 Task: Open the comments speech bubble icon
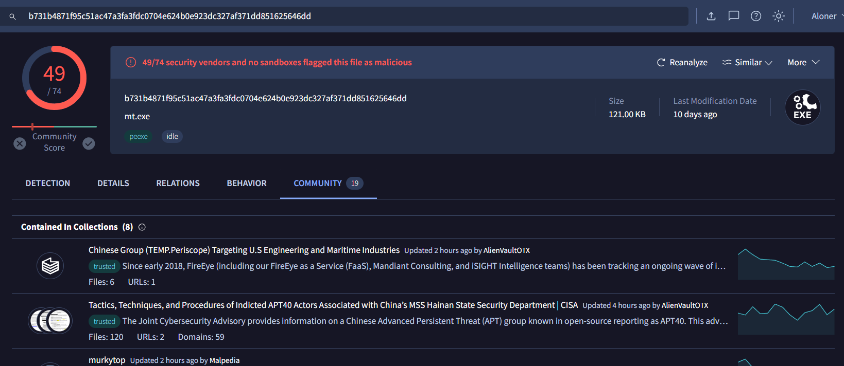coord(734,16)
